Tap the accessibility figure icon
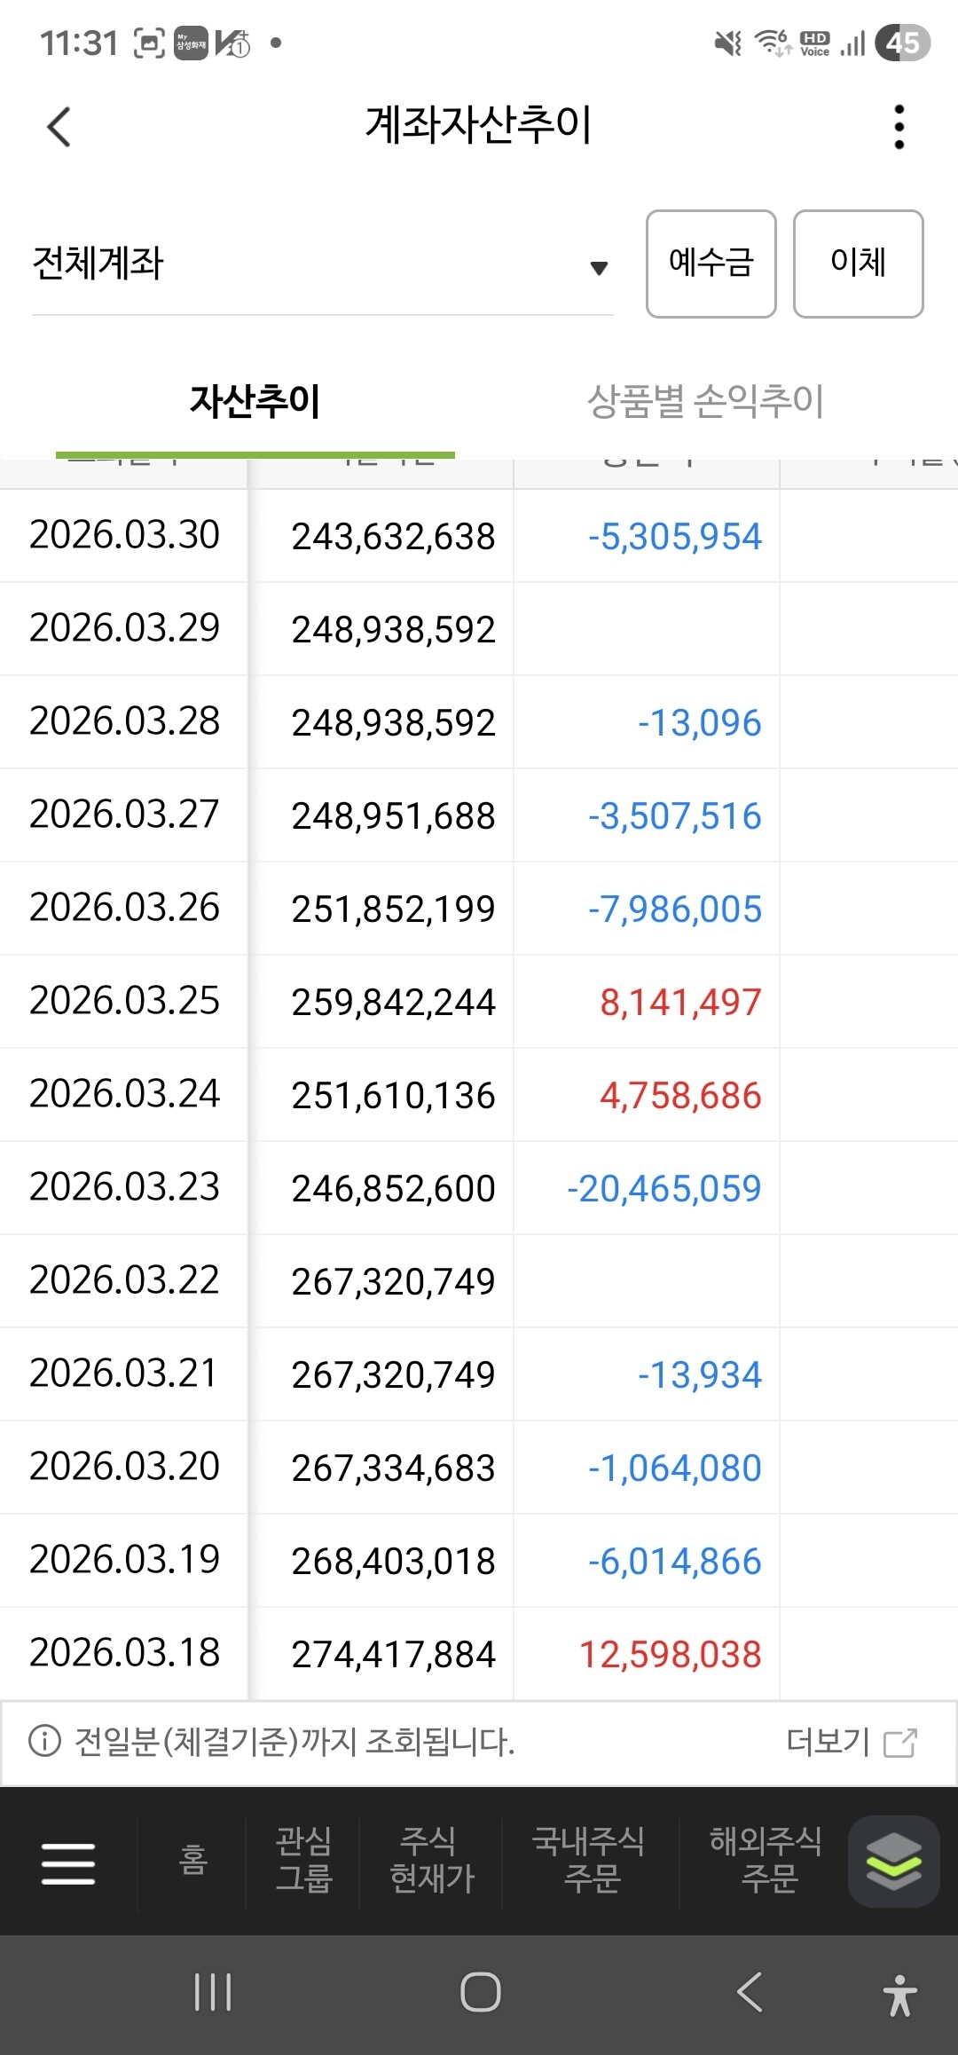The width and height of the screenshot is (958, 2055). (899, 1995)
